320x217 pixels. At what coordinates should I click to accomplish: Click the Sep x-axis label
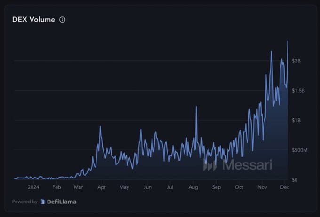pyautogui.click(x=216, y=187)
